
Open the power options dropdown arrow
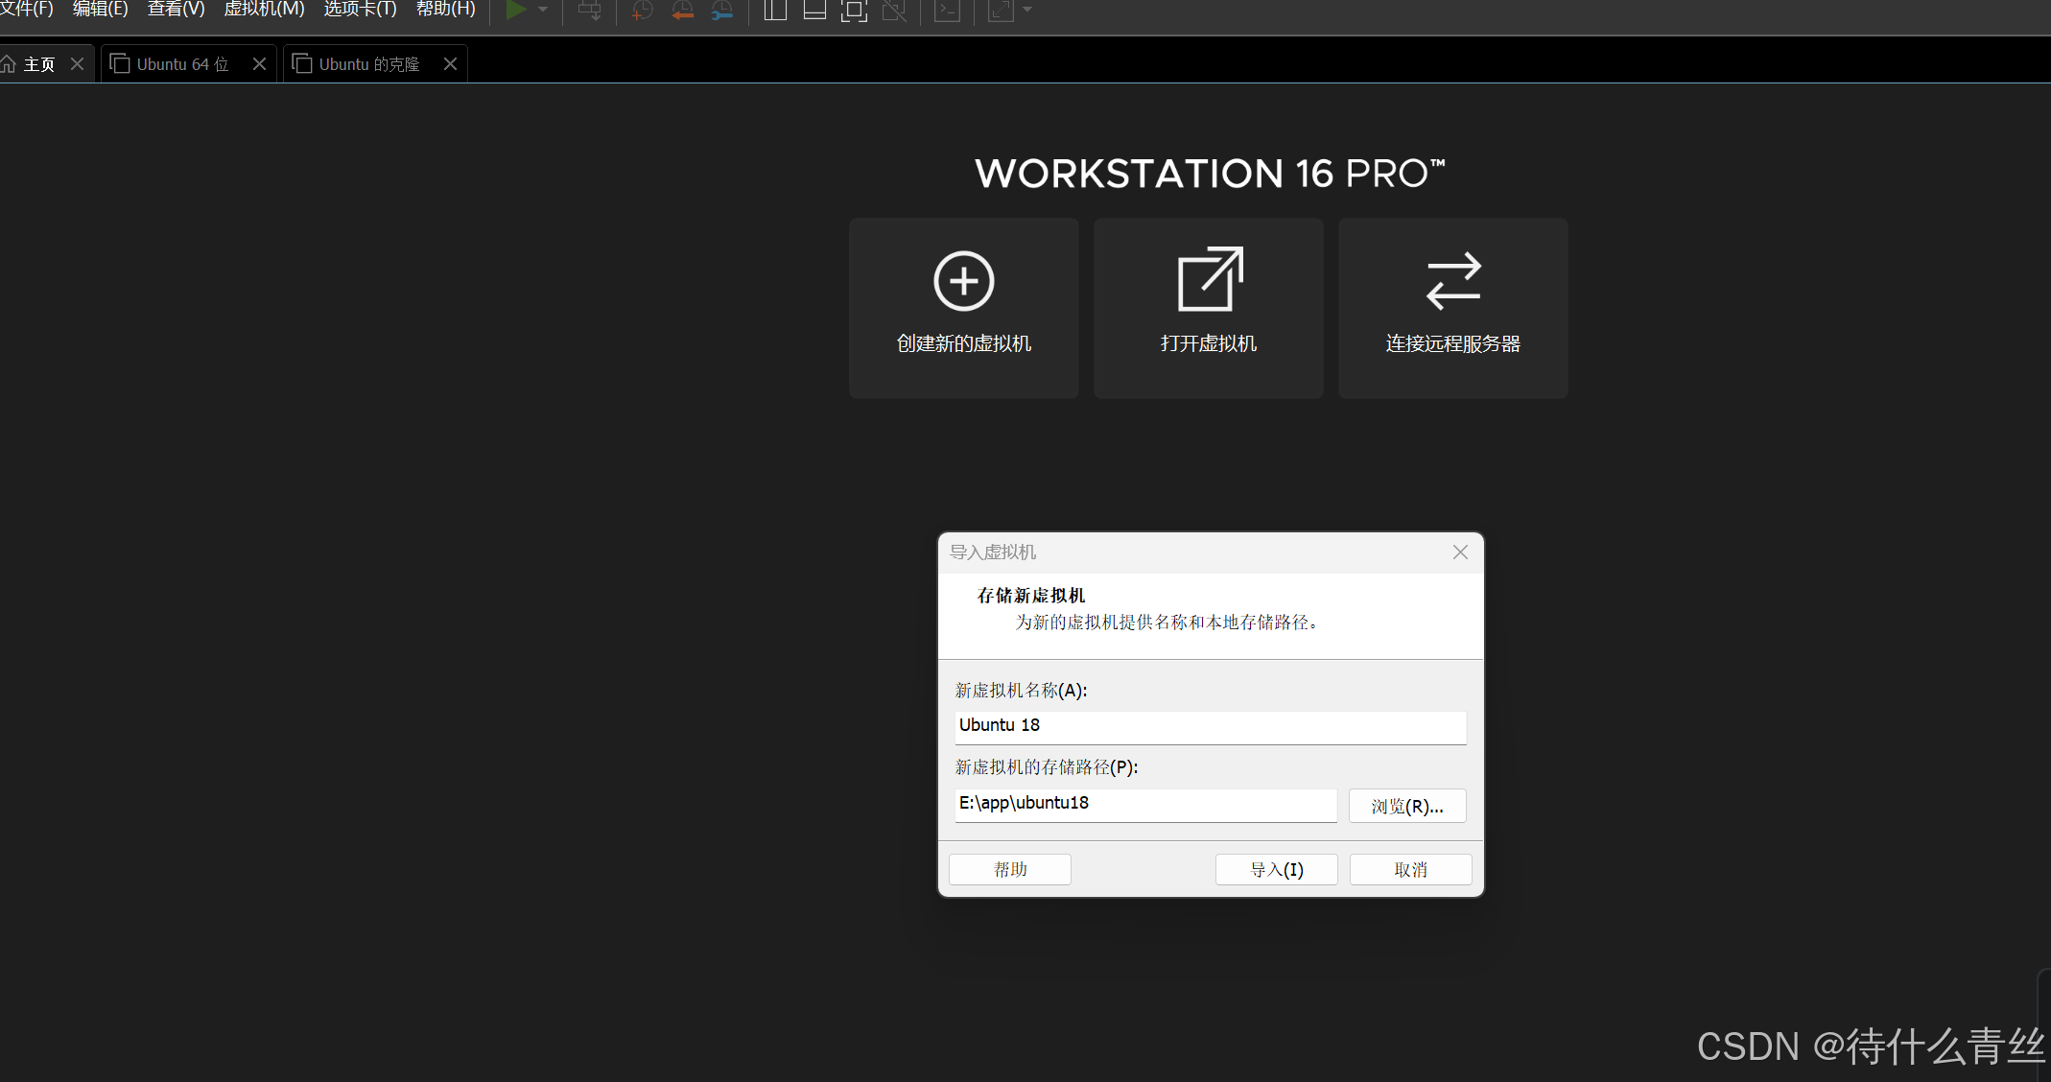point(543,10)
